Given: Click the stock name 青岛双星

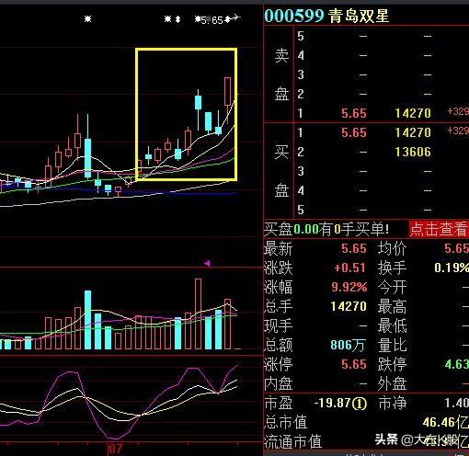Looking at the screenshot, I should click(x=359, y=16).
